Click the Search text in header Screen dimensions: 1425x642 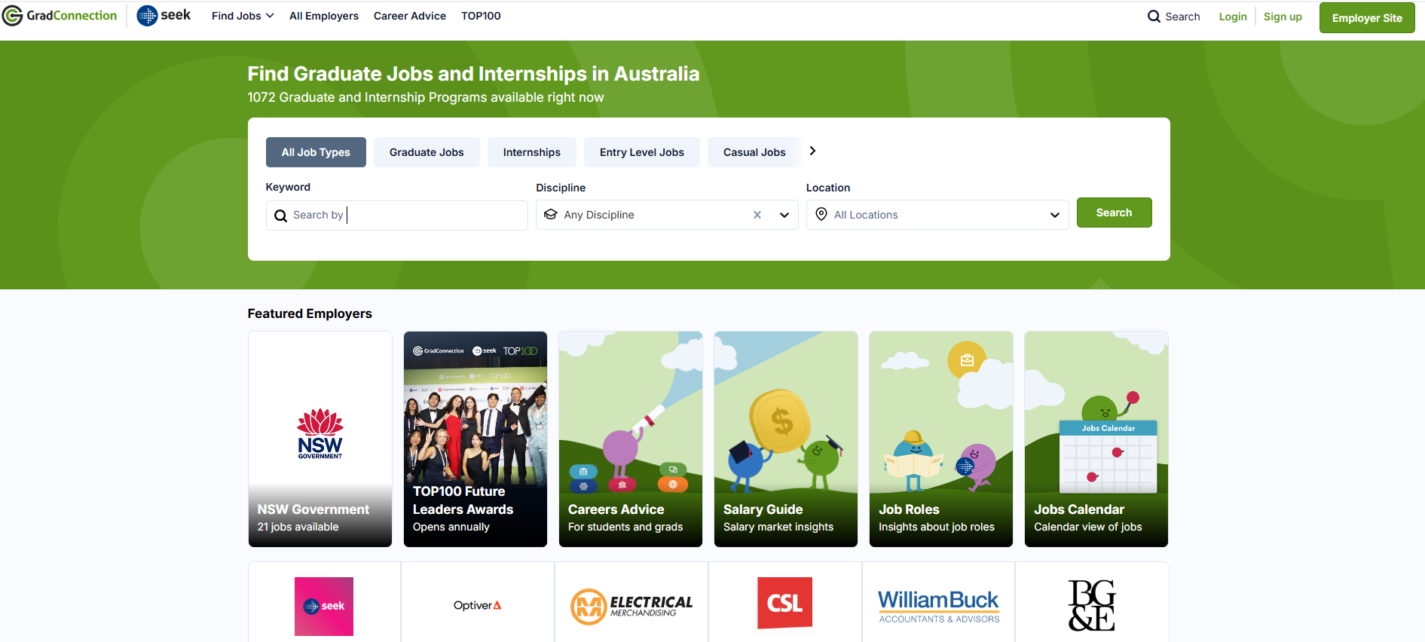point(1182,17)
